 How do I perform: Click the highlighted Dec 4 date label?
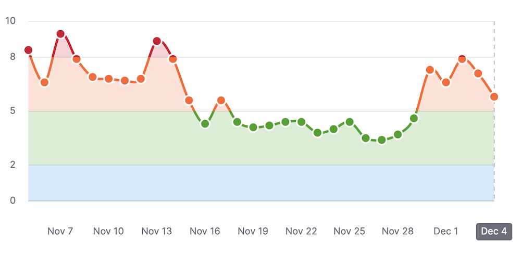point(494,231)
